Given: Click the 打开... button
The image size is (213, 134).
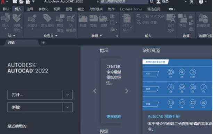Looking at the screenshot, I should click(x=35, y=95).
